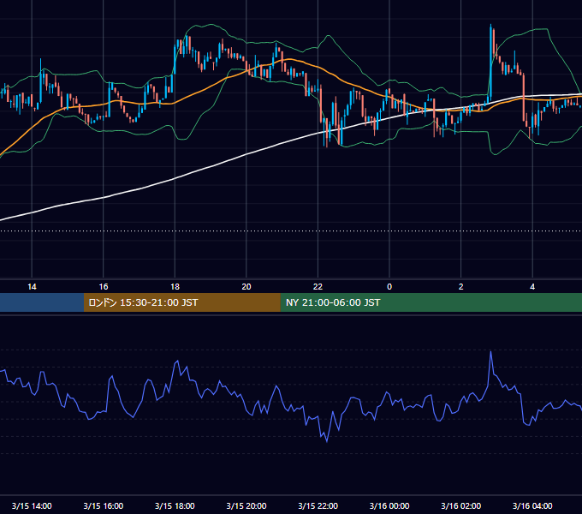Click the oscillator lowest trough after 22:00
Image resolution: width=582 pixels, height=514 pixels.
[327, 441]
